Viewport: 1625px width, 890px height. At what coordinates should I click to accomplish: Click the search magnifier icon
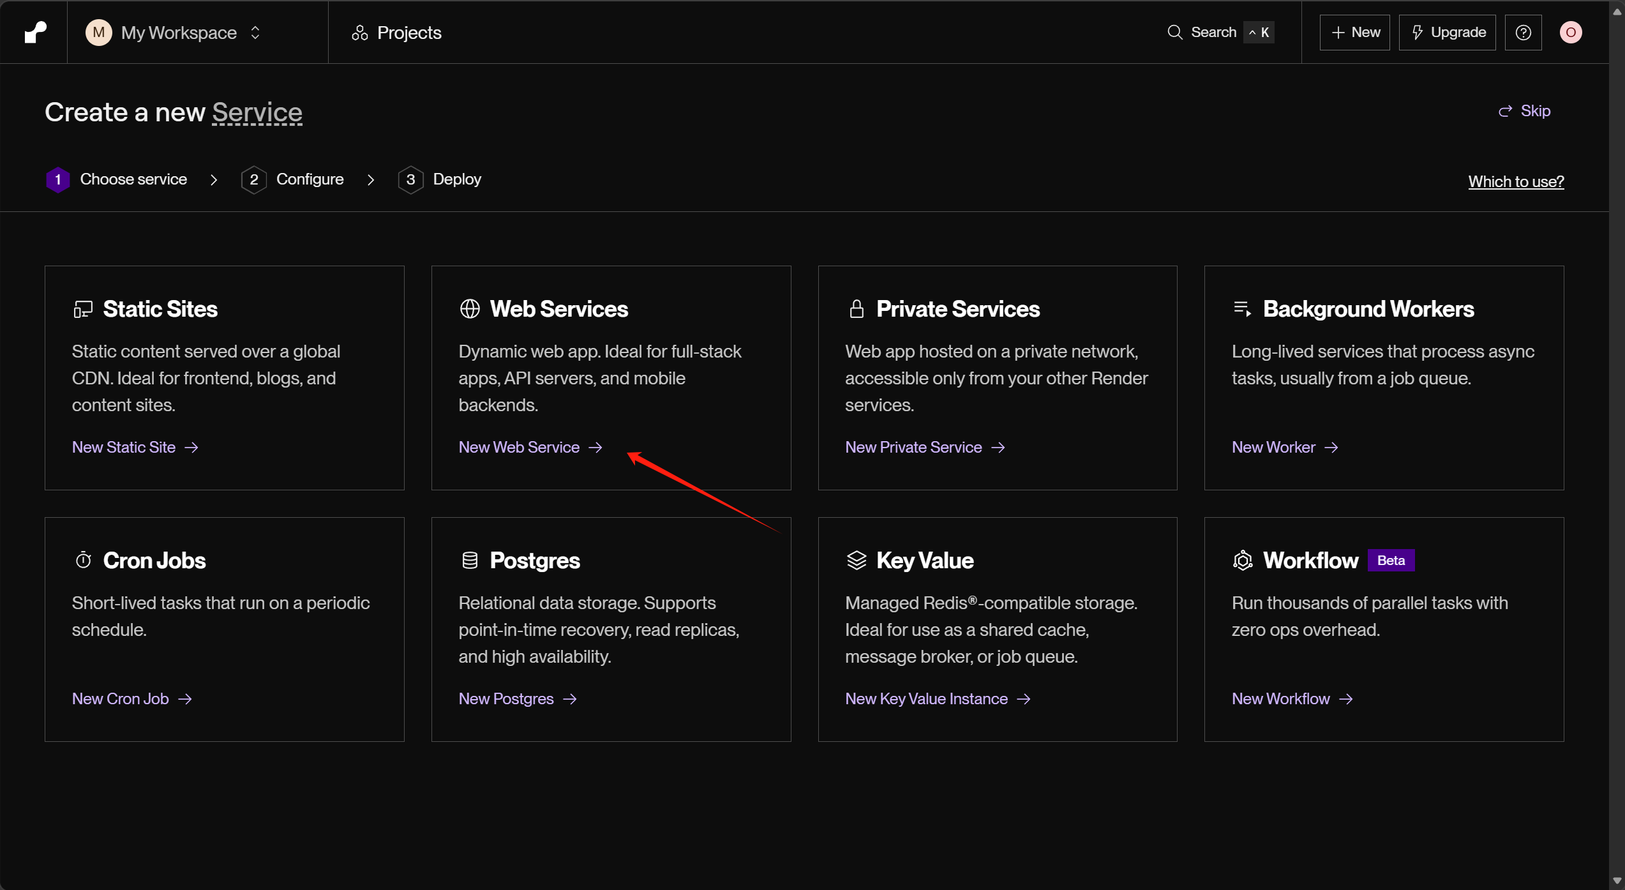1174,33
